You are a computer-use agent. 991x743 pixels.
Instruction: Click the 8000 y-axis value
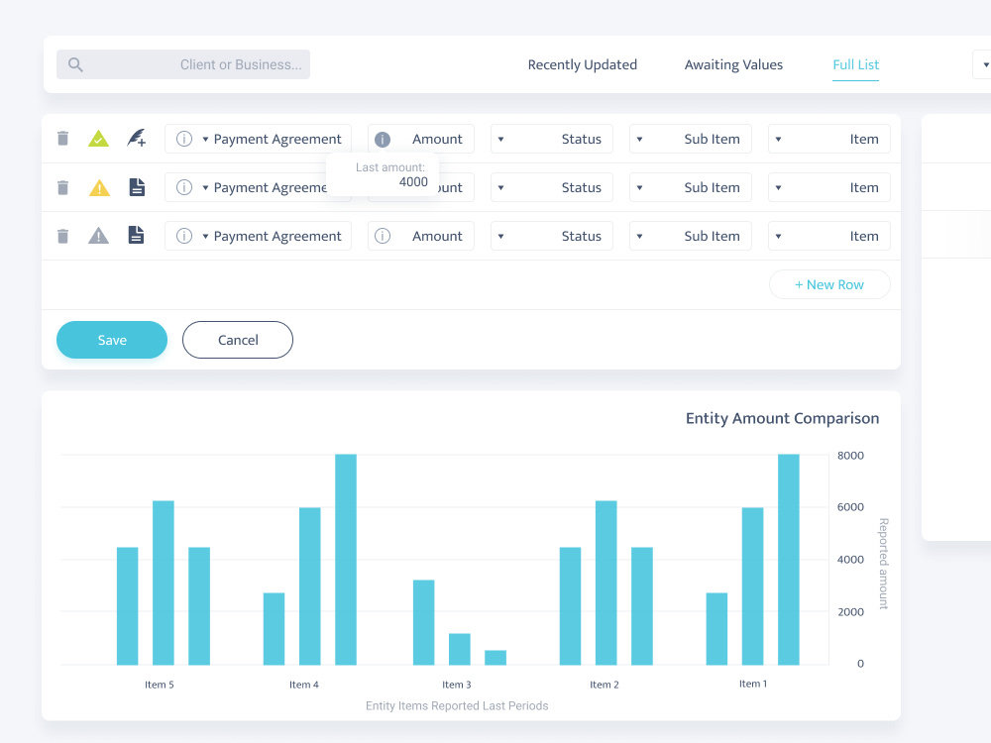click(850, 456)
